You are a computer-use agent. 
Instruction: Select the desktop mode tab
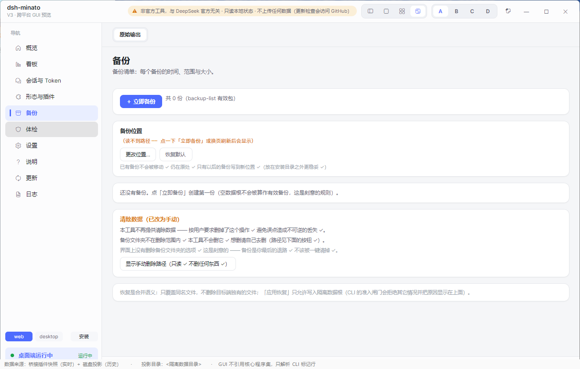pos(49,336)
